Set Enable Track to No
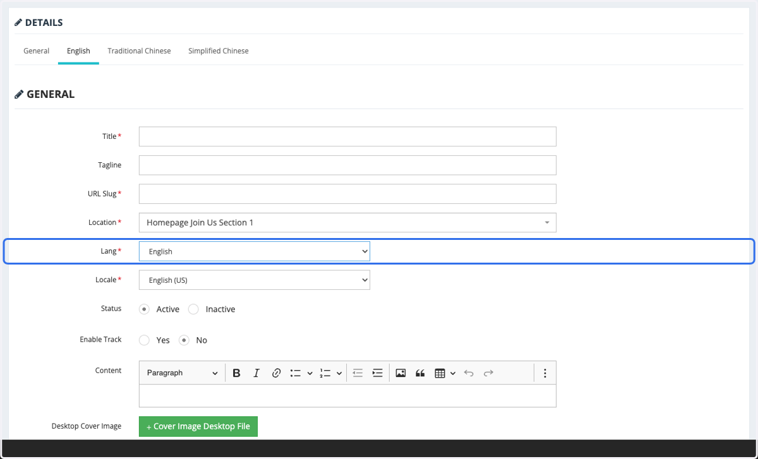 pyautogui.click(x=184, y=340)
